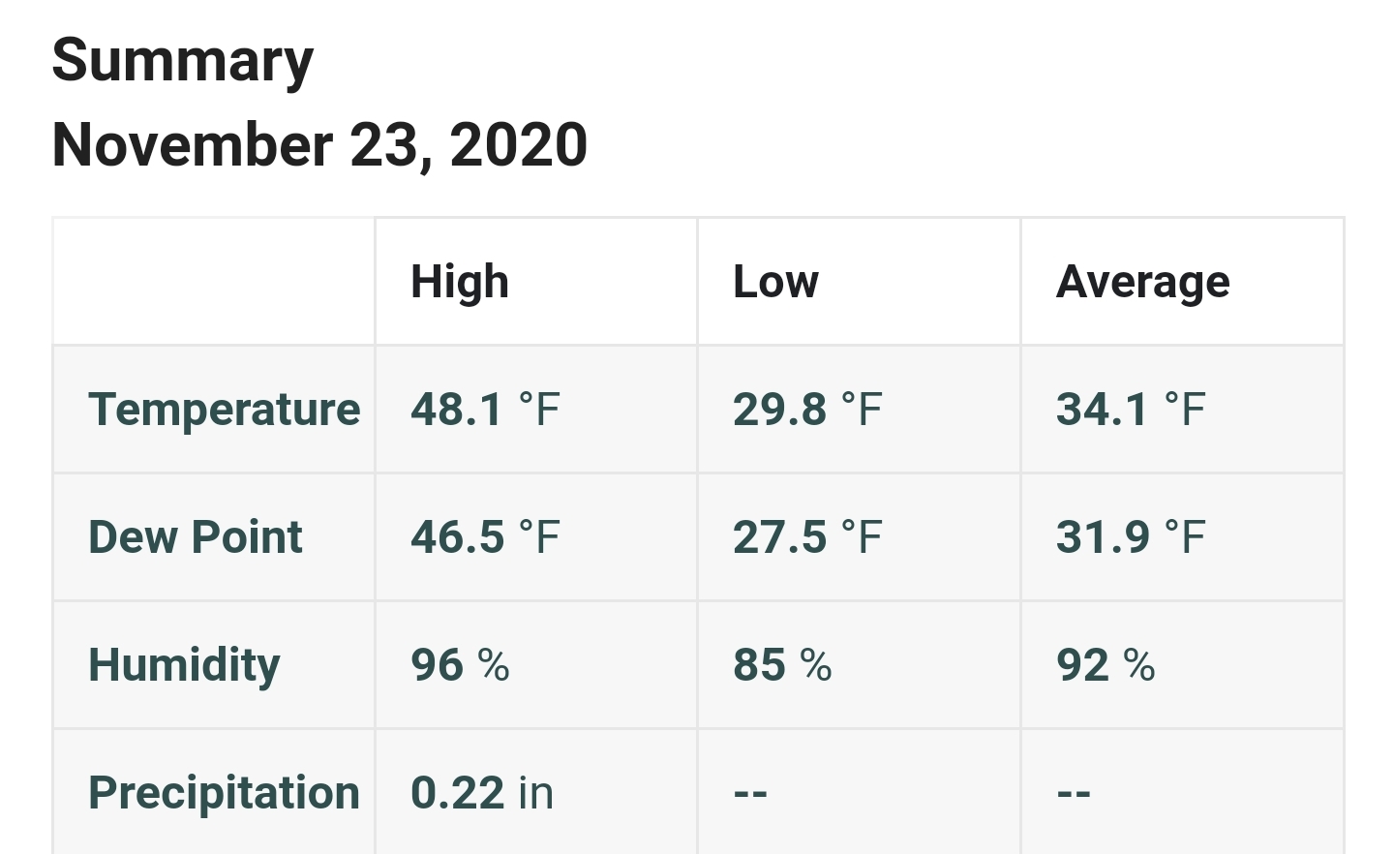Select the average temperature value 34.1 °F
Image resolution: width=1394 pixels, height=854 pixels.
1131,410
